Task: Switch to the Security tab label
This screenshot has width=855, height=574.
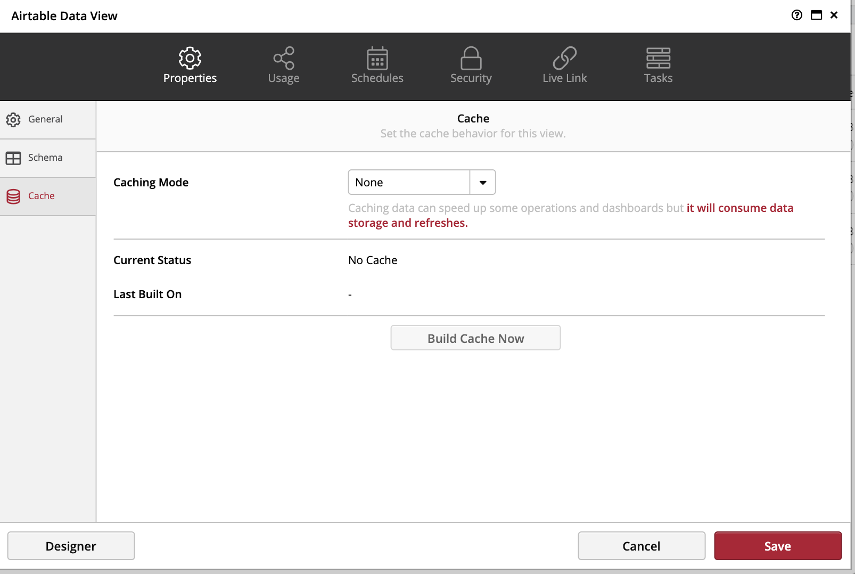Action: [471, 78]
